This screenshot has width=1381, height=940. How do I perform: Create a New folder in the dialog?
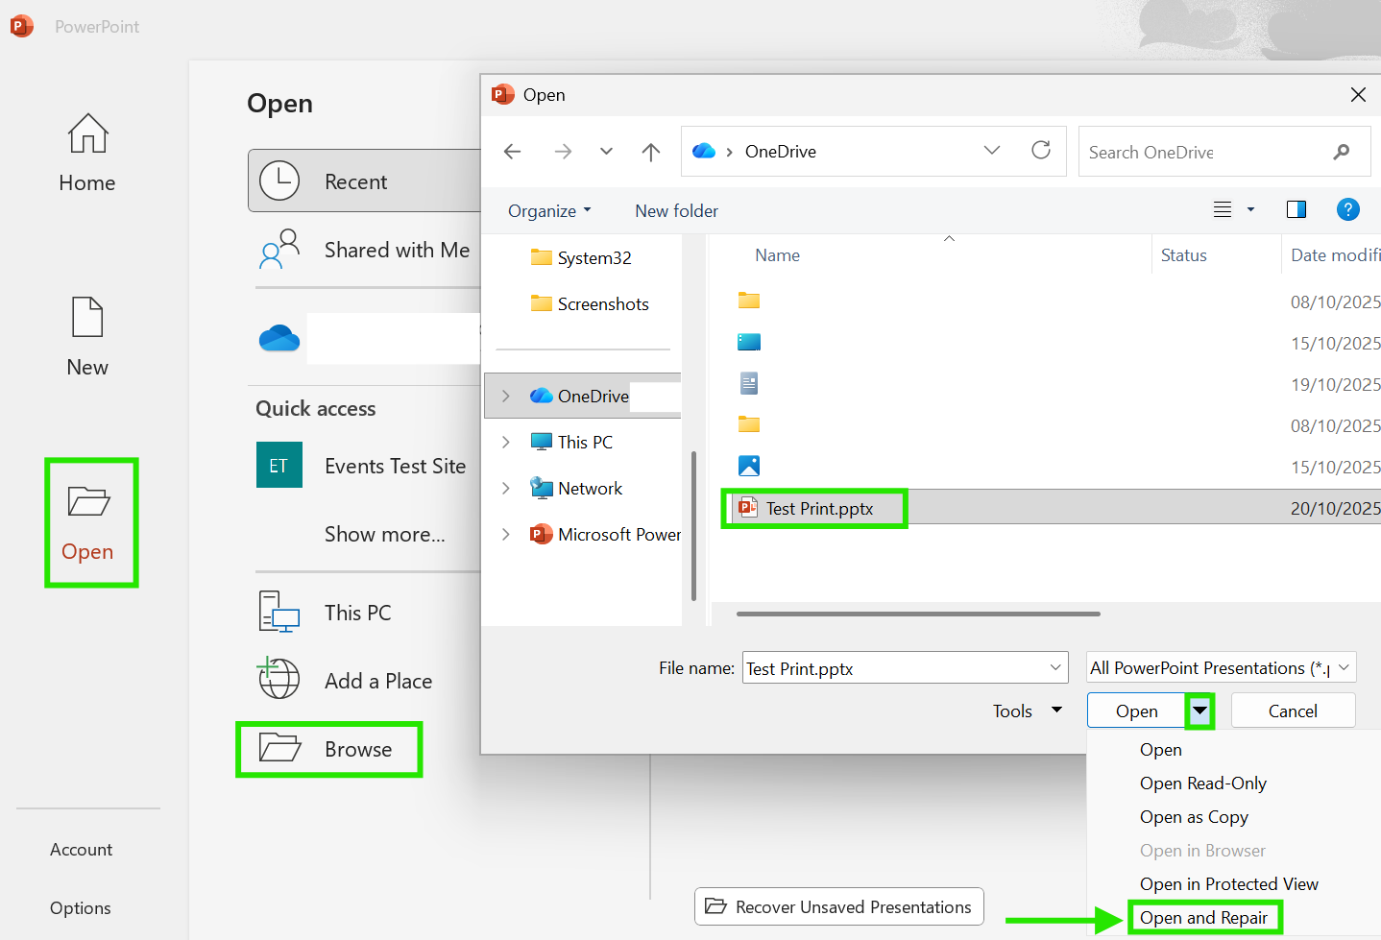[676, 210]
